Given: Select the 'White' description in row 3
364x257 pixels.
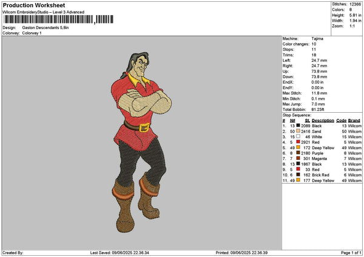Looking at the screenshot, I should tap(317, 137).
